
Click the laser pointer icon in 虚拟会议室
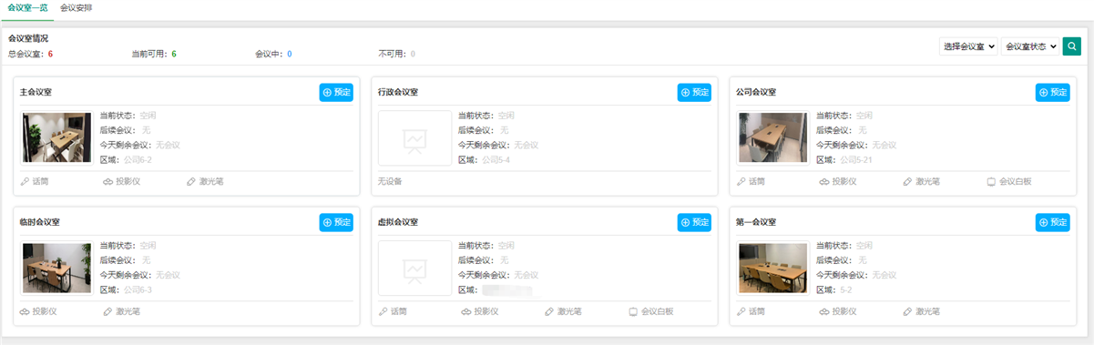549,312
